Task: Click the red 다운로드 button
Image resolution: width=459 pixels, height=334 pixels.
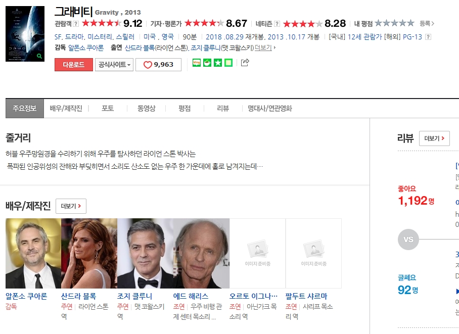Action: click(x=74, y=65)
